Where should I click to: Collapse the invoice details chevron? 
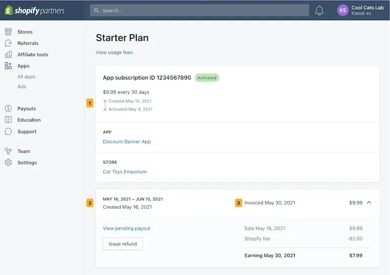(369, 203)
